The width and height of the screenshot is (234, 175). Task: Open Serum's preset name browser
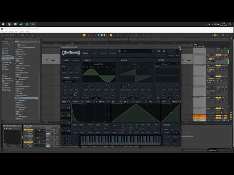point(136,52)
